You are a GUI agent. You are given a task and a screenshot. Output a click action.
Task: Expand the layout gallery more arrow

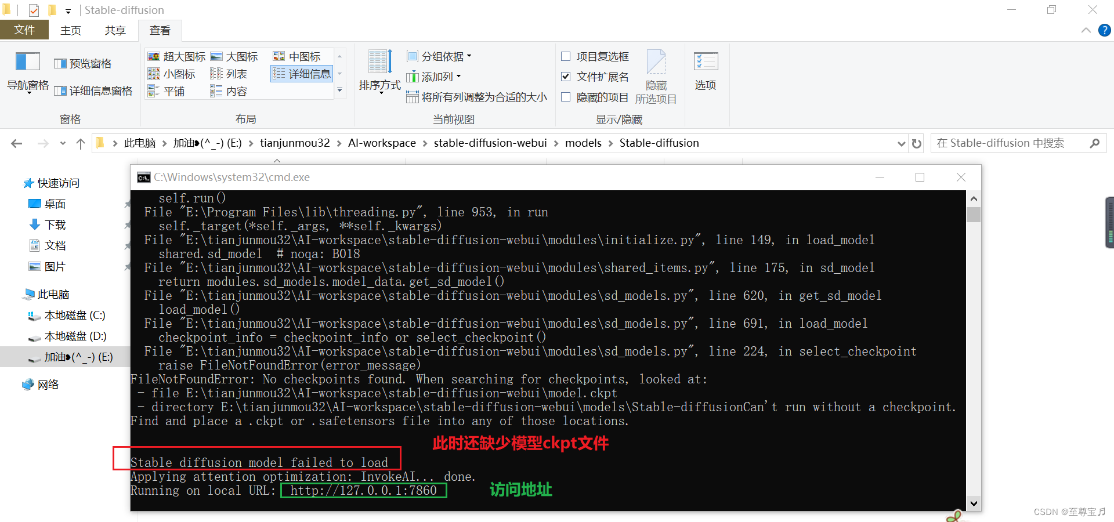(x=340, y=90)
